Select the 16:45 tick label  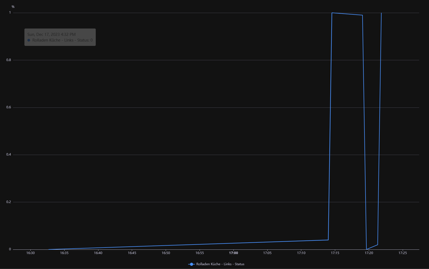point(132,253)
